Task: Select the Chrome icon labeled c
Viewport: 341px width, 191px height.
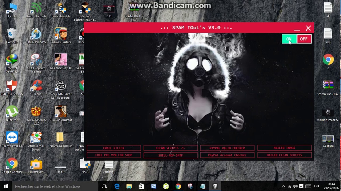Action: [x=328, y=62]
